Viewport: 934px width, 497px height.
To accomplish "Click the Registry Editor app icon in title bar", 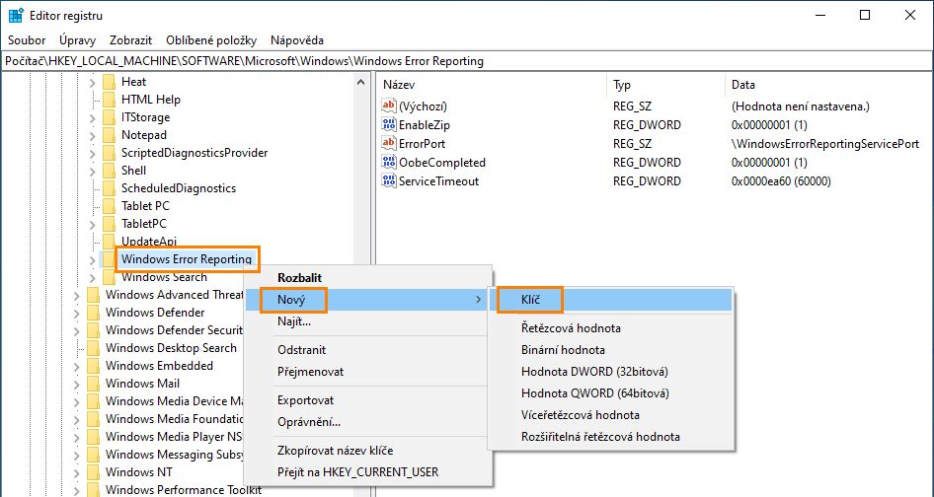I will pos(16,16).
